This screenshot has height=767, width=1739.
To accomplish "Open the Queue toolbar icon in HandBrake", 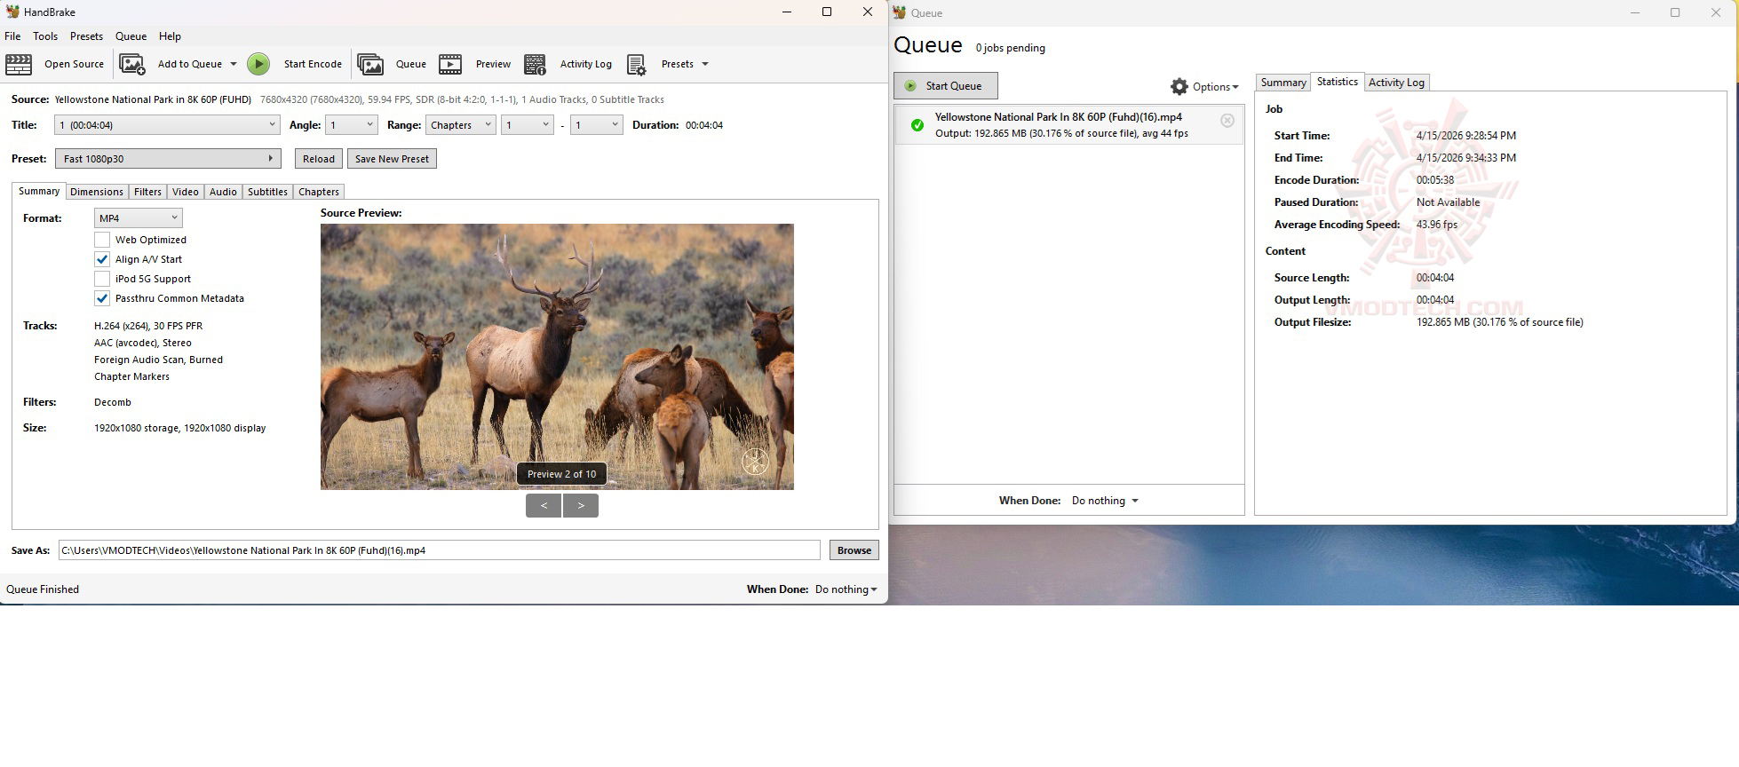I will [370, 64].
